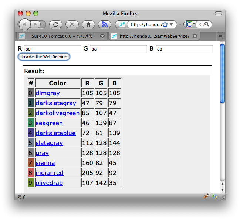Go to the Home page
The width and height of the screenshot is (240, 220).
(x=88, y=24)
